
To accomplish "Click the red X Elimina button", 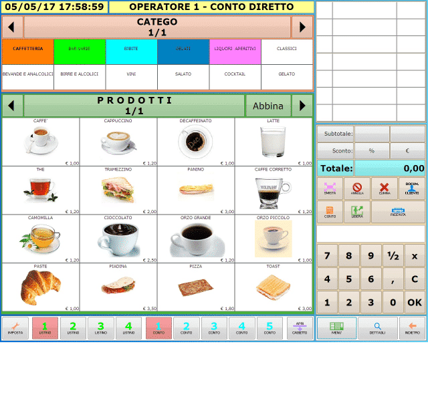I will click(x=384, y=188).
